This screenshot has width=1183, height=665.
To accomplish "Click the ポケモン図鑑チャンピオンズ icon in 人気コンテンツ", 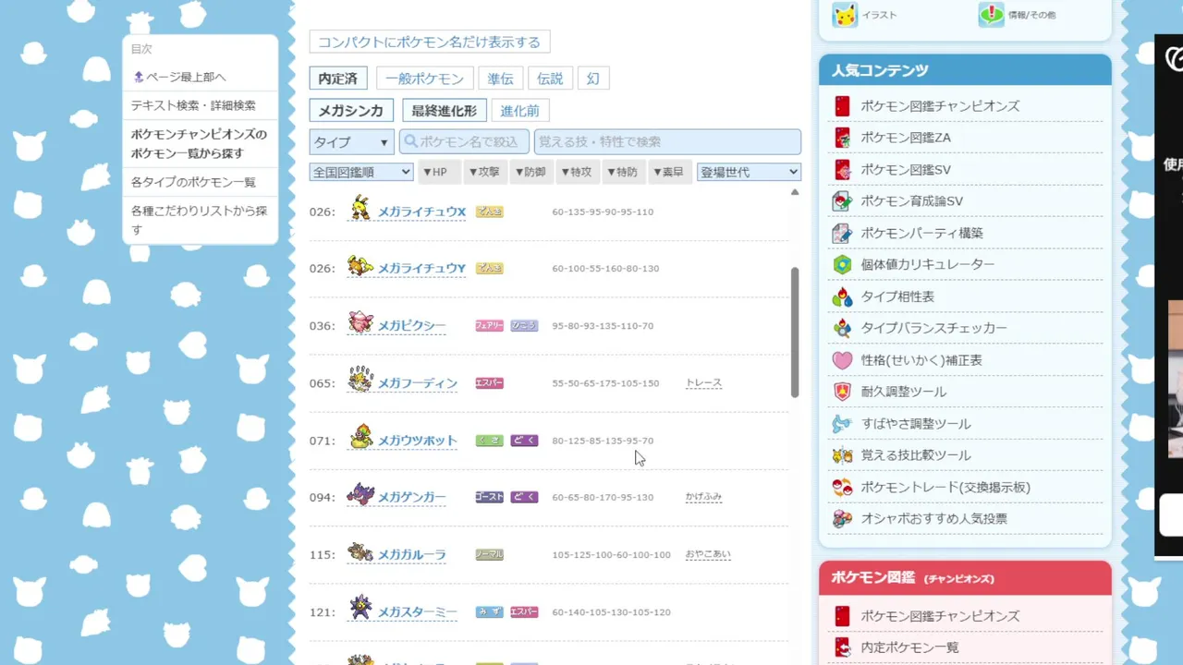I will coord(842,106).
